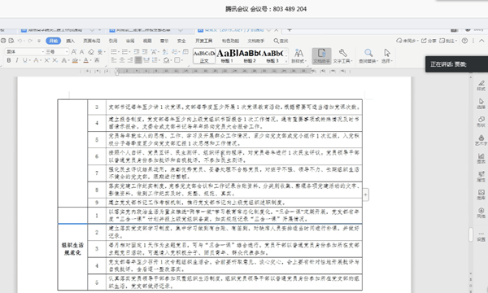Align paragraph text to the right
This screenshot has width=488, height=293.
(130, 60)
